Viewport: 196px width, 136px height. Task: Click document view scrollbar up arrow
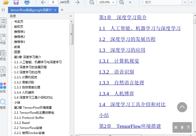click(x=195, y=15)
